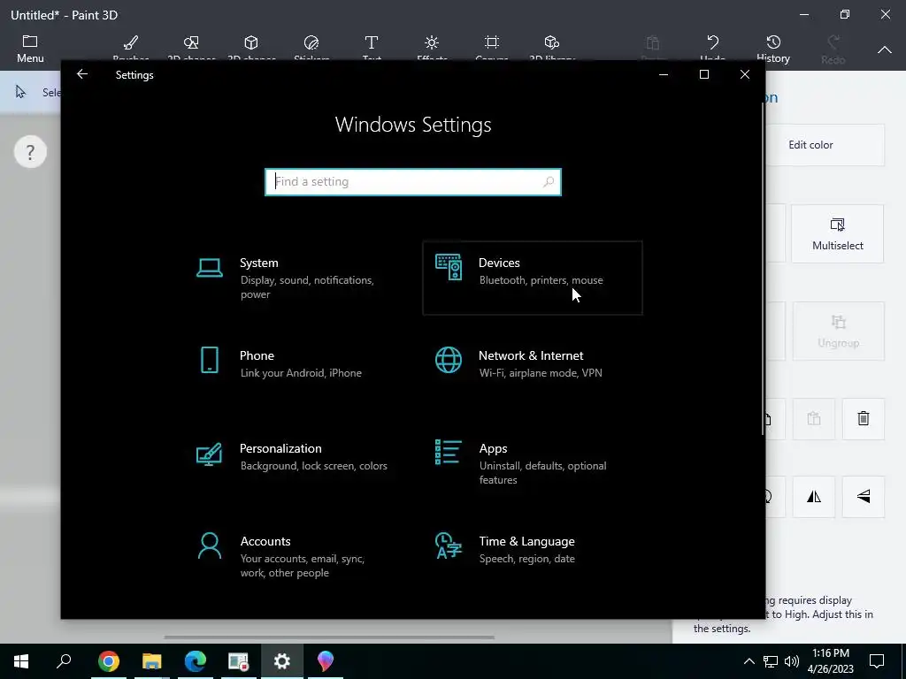Click the volume speaker tray icon

(792, 661)
